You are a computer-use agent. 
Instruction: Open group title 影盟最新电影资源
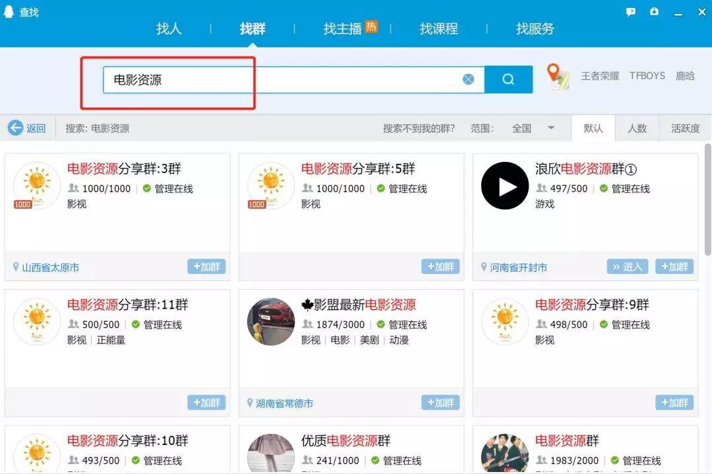point(358,305)
